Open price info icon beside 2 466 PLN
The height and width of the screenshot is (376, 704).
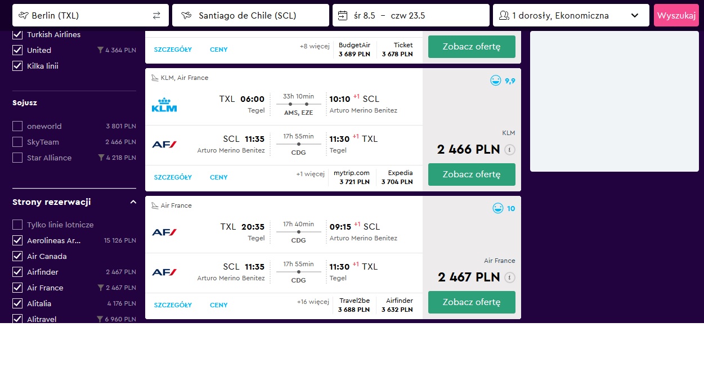coord(509,150)
